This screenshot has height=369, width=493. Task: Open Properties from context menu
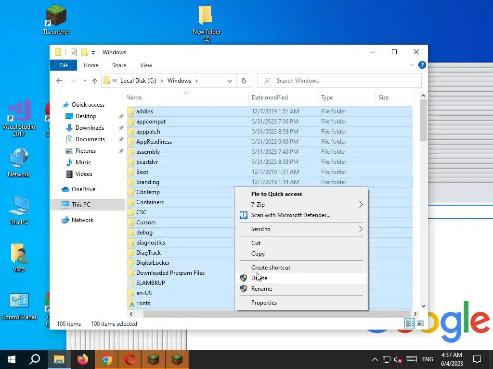pyautogui.click(x=301, y=303)
